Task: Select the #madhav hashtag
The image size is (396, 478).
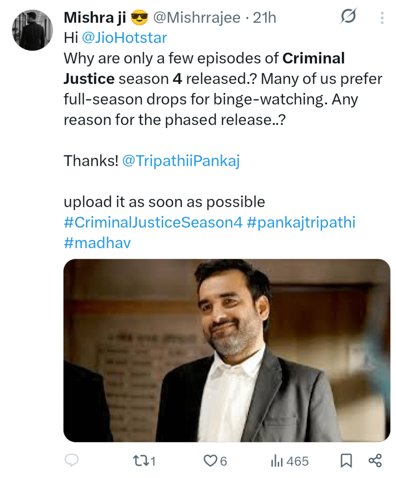Action: (x=97, y=243)
